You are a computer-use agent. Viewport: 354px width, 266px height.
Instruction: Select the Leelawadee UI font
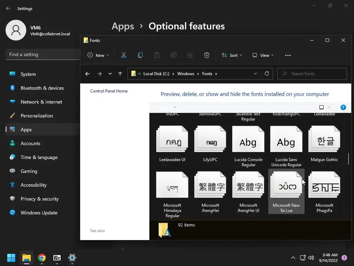coord(172,144)
